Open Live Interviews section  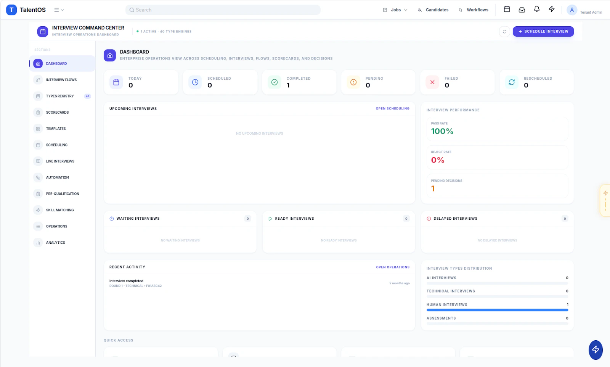click(62, 161)
